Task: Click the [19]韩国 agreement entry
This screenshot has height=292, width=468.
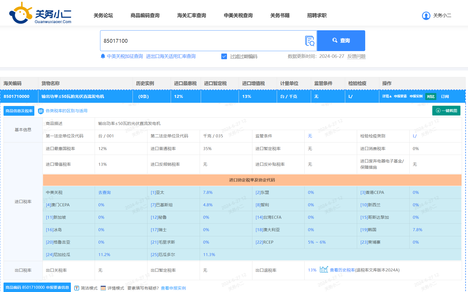Action: pos(368,230)
